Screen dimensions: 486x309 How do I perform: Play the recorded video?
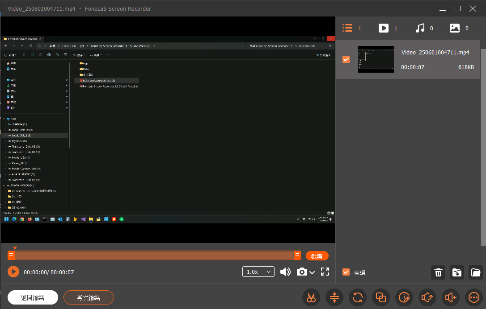pos(13,272)
